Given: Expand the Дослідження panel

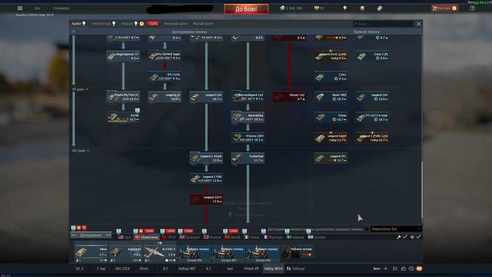Looking at the screenshot, I should tap(91, 235).
